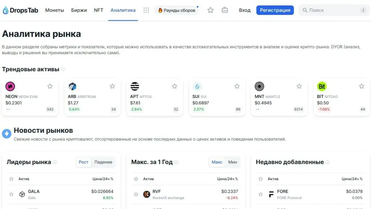Click star column header in Макс. за 1 Год table
This screenshot has width=371, height=209.
coord(136,179)
